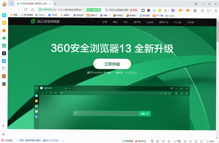
Task: Go to the home page icon
Action: (x=33, y=10)
